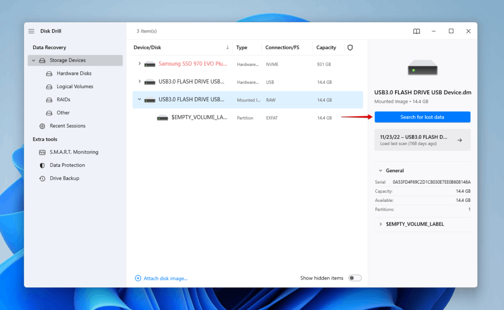Expand the Samsung SSD 970 EVO row
This screenshot has width=504, height=310.
pyautogui.click(x=139, y=64)
